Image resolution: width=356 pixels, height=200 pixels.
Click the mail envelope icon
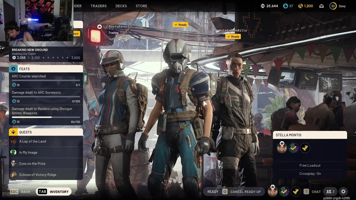point(322,6)
